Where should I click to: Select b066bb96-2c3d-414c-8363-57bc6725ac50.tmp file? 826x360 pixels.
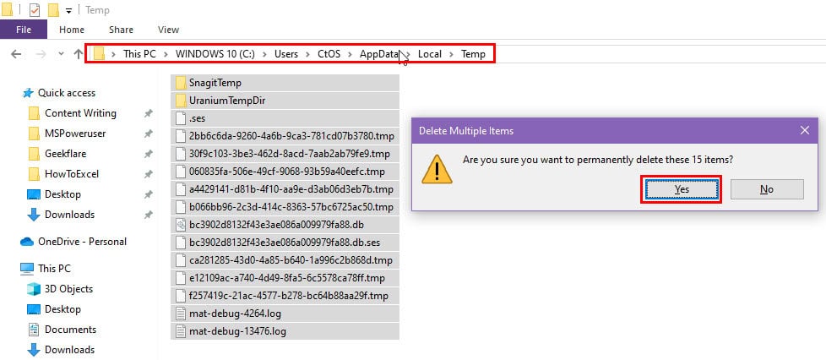(285, 207)
